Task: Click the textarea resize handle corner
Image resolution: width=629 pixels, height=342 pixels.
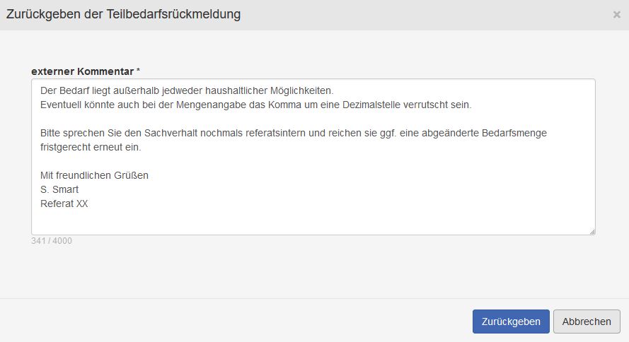Action: (592, 231)
